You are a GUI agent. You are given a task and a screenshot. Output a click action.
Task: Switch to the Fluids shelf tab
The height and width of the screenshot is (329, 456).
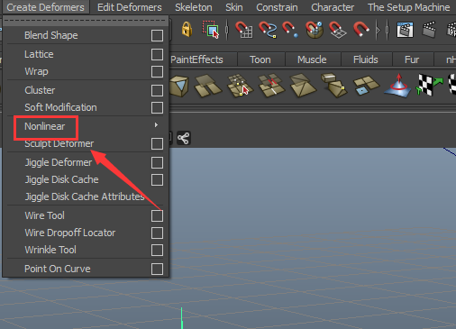pos(366,59)
